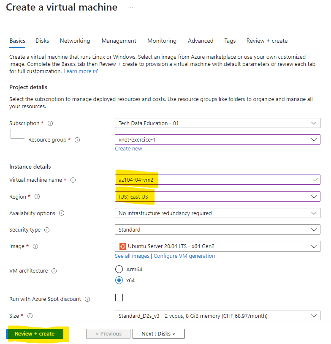Click the info icon beside VM architecture
331x344 pixels.
(54, 271)
